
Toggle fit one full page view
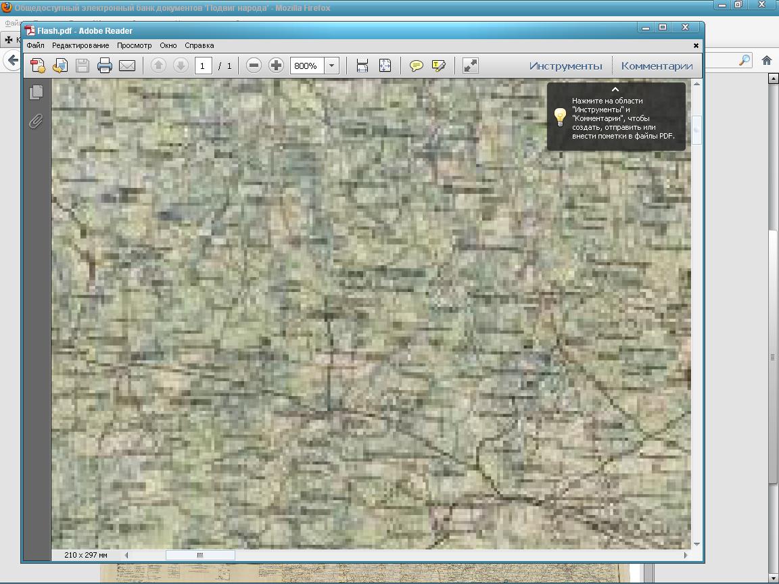tap(385, 66)
